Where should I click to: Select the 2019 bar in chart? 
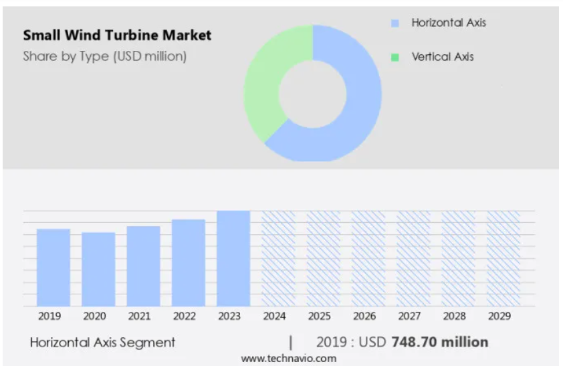(53, 268)
